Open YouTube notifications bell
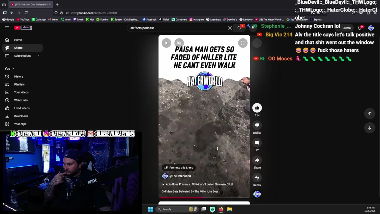This screenshot has height=214, width=380. (360, 28)
